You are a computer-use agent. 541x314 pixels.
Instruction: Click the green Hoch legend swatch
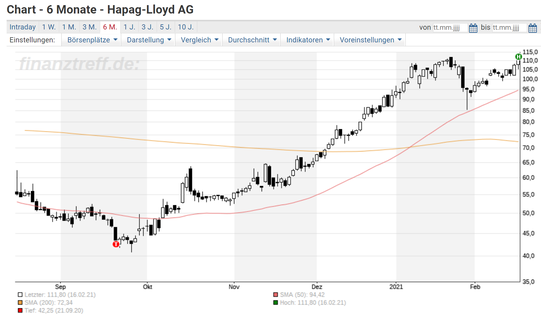pyautogui.click(x=275, y=303)
